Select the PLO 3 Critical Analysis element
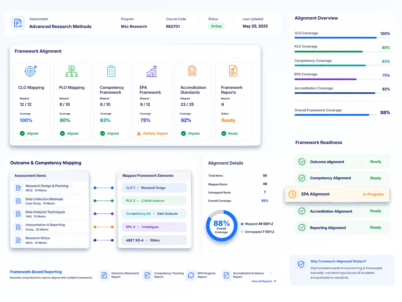Screen dimensions: 402x302 click(x=154, y=201)
